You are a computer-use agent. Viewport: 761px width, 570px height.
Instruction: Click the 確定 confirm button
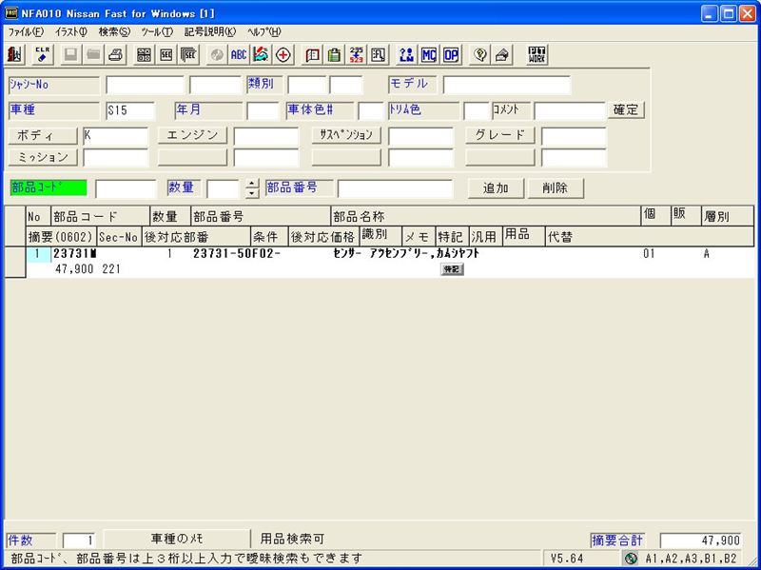[x=626, y=109]
